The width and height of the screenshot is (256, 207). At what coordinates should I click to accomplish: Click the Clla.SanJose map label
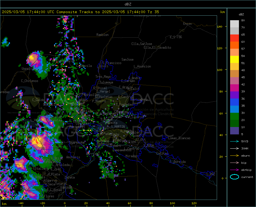(142, 44)
